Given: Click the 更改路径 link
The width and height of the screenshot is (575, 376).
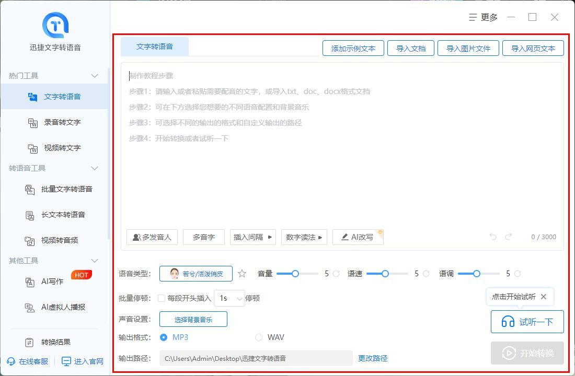Looking at the screenshot, I should pyautogui.click(x=373, y=358).
